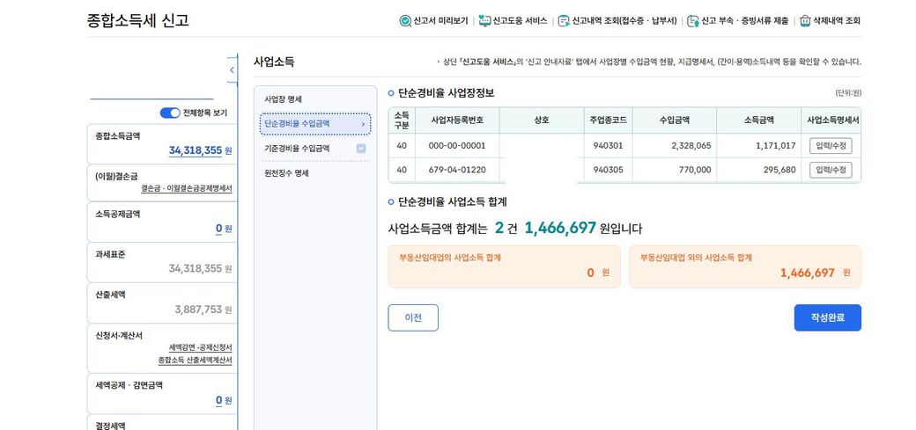The width and height of the screenshot is (916, 430).
Task: Go back with the 이전 button
Action: (x=413, y=317)
